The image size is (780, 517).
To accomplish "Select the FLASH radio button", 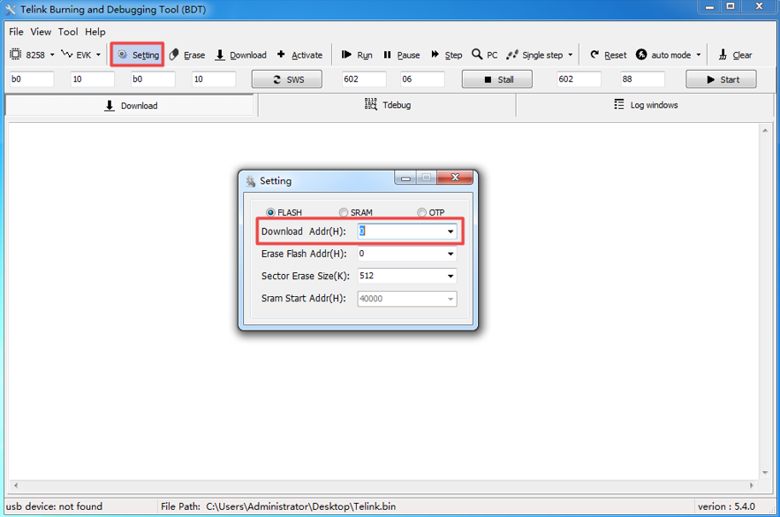I will pos(270,212).
